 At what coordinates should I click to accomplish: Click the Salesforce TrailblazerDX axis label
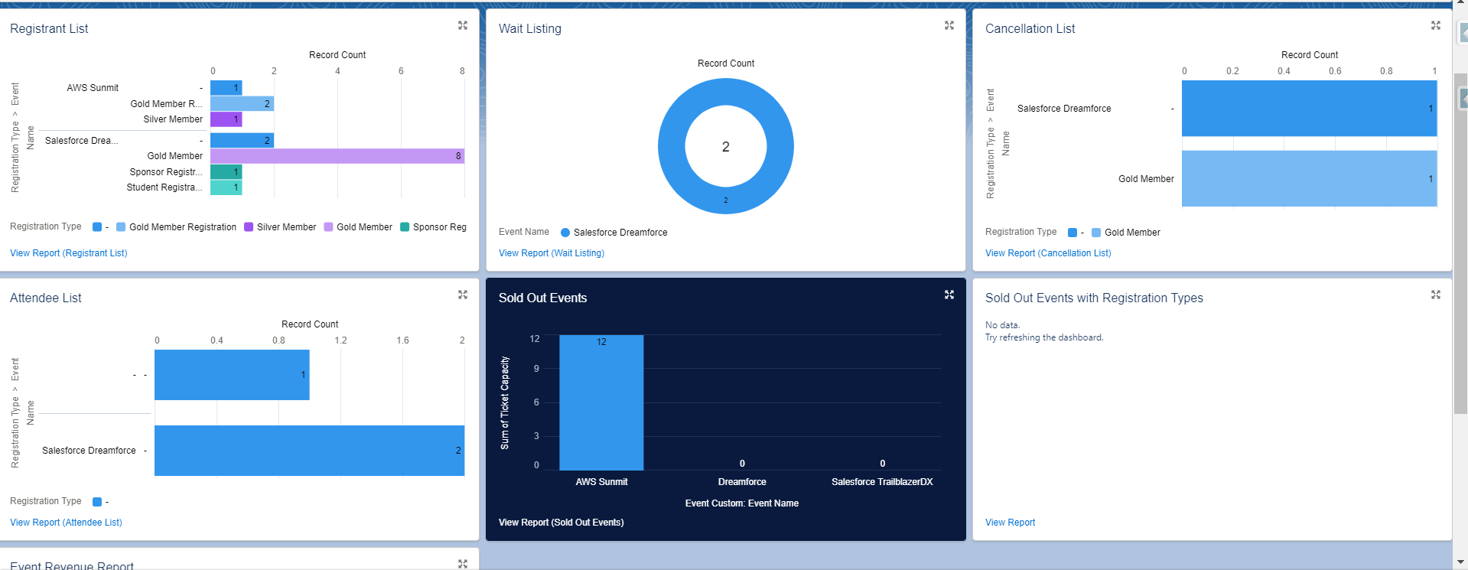[x=882, y=482]
